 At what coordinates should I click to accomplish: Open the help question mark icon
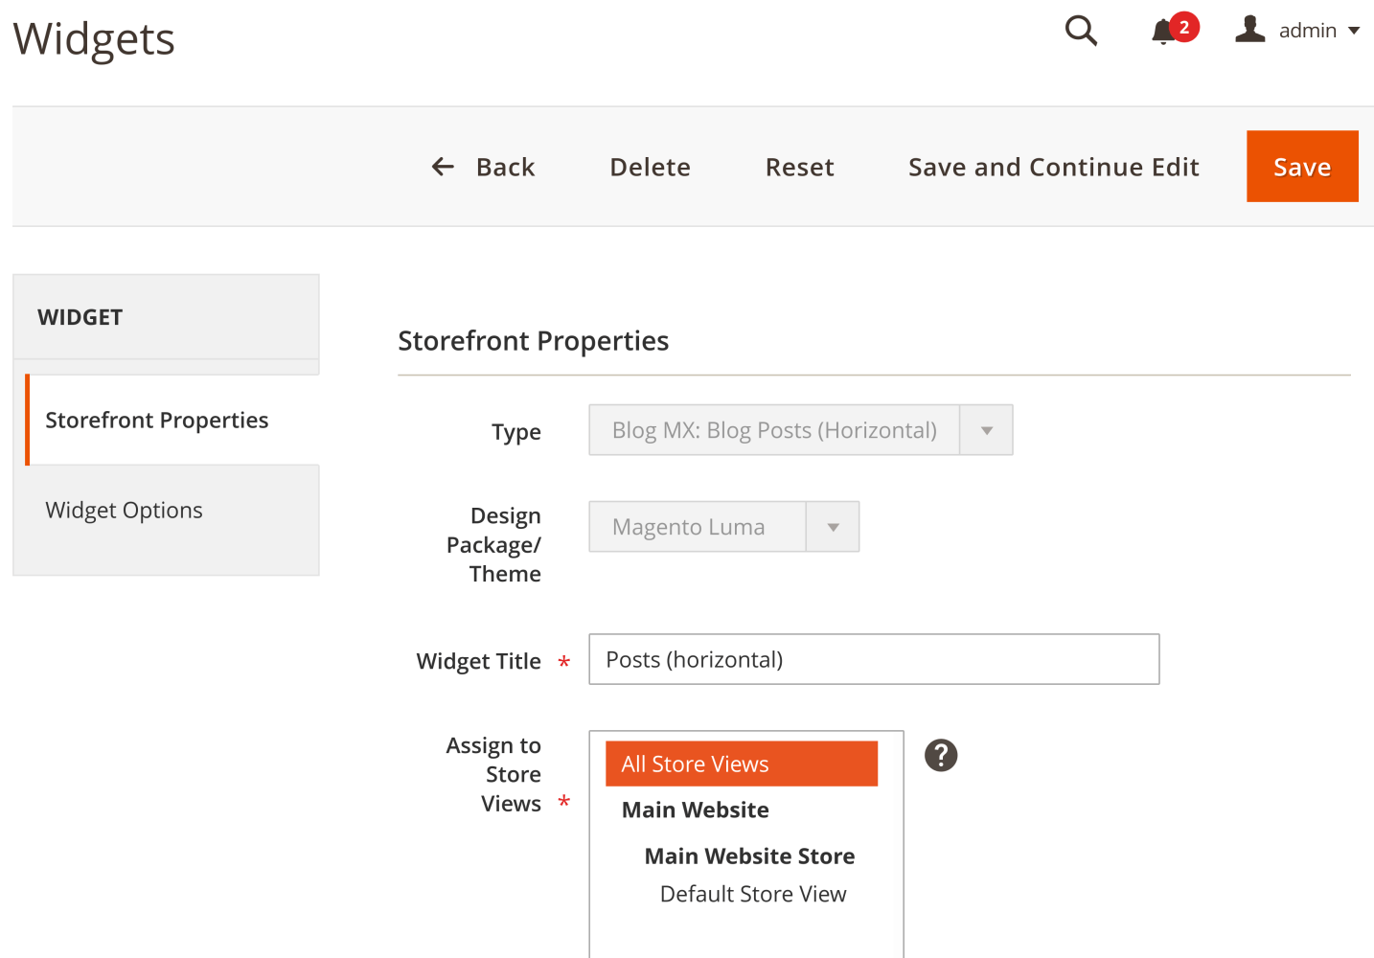coord(941,755)
